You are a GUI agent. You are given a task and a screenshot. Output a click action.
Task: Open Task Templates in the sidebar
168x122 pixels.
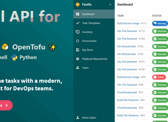pyautogui.click(x=94, y=23)
